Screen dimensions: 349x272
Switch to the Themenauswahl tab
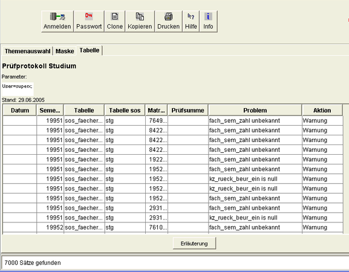(27, 51)
